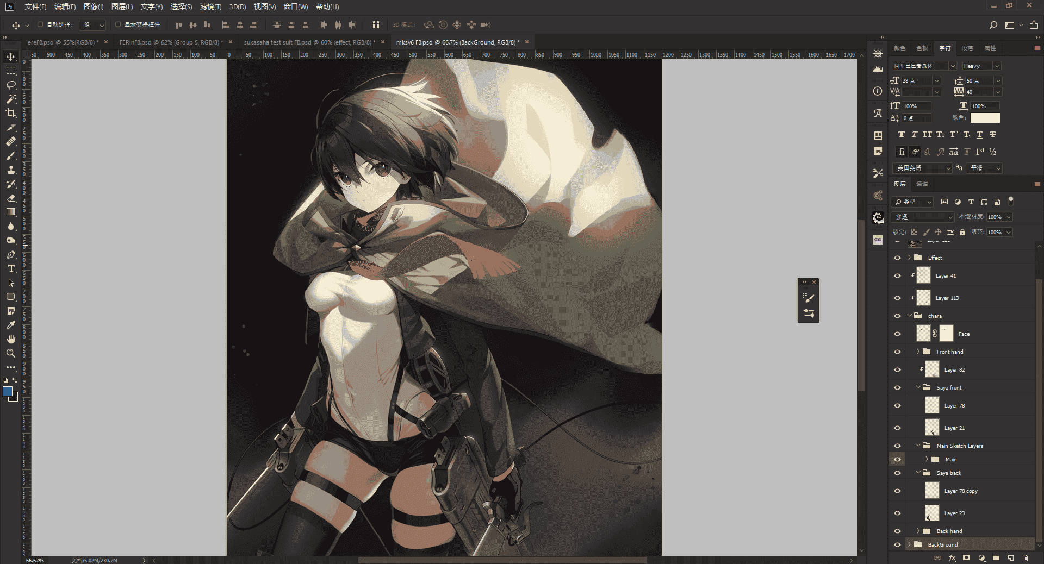This screenshot has height=564, width=1044.
Task: Select the Rectangular Marquee tool
Action: click(x=11, y=71)
